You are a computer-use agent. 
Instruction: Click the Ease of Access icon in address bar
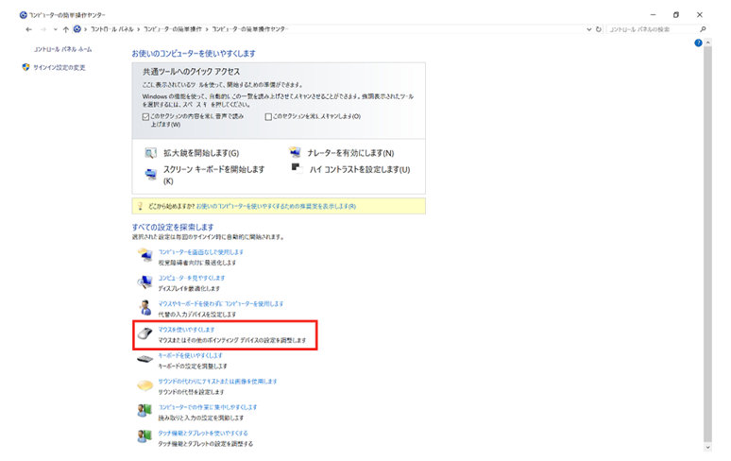[x=76, y=29]
